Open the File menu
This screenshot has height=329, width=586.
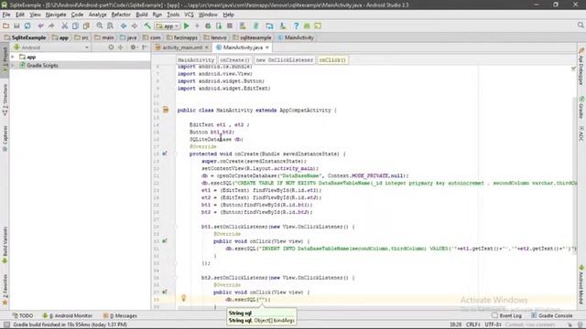[6, 15]
